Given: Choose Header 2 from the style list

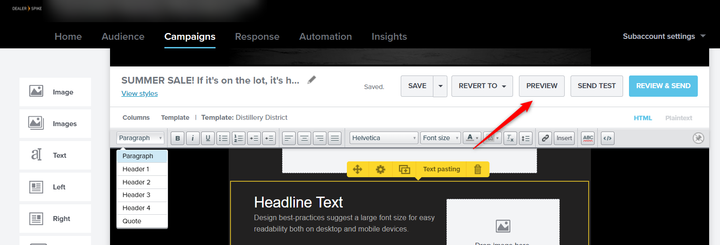Looking at the screenshot, I should pos(142,182).
